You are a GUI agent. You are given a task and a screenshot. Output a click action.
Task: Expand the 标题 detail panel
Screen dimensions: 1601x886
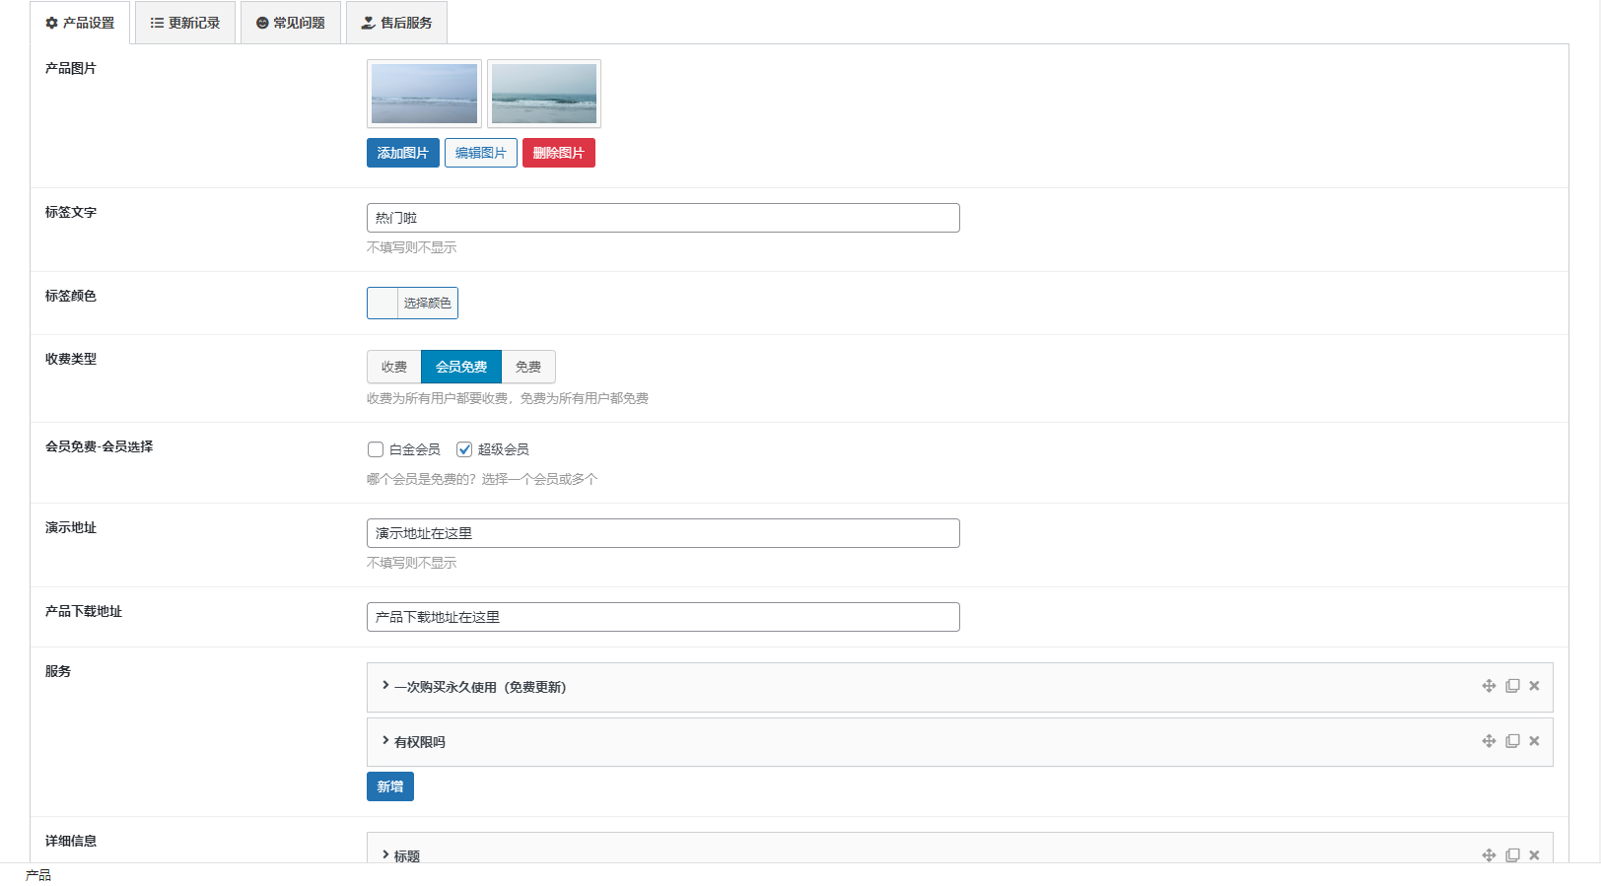[406, 855]
